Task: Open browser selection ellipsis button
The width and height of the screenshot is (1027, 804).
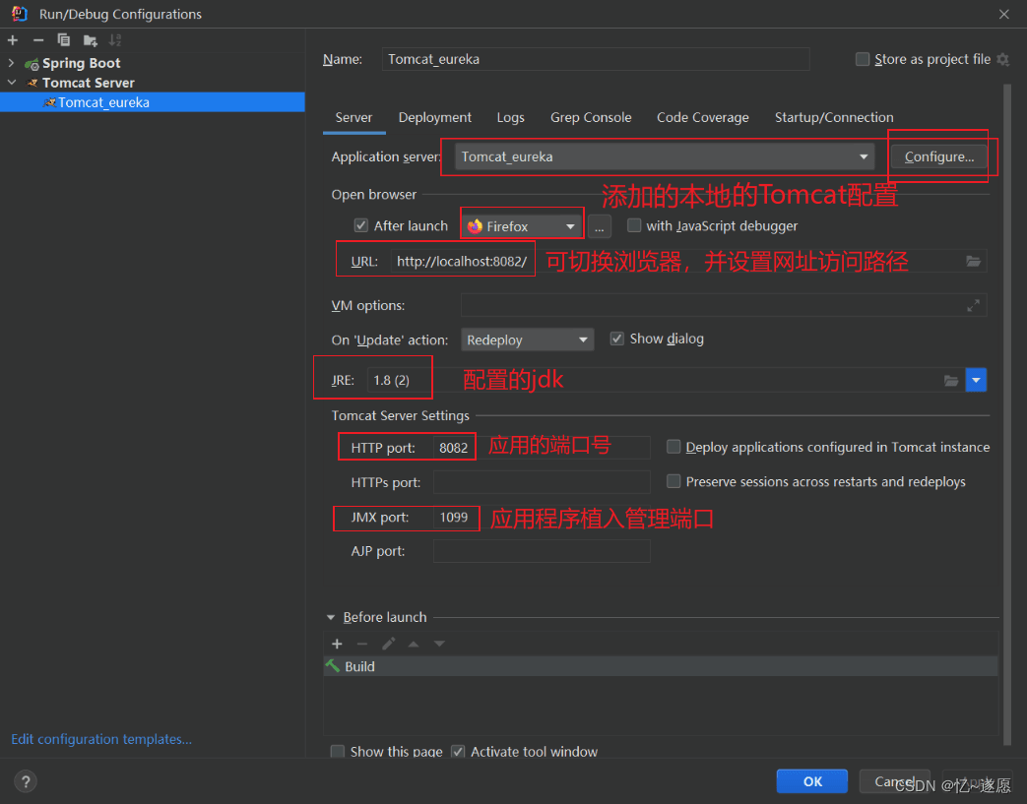Action: (600, 226)
